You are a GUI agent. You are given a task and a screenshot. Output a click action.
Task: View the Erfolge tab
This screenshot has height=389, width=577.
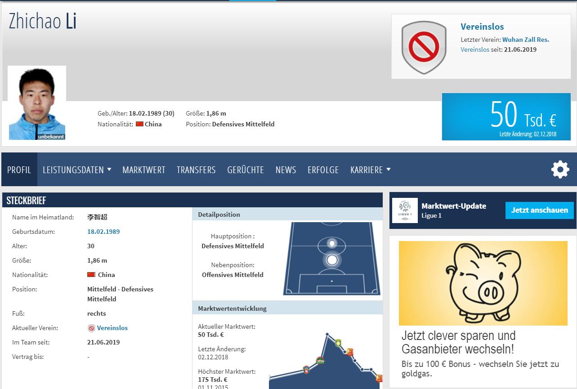pos(323,170)
